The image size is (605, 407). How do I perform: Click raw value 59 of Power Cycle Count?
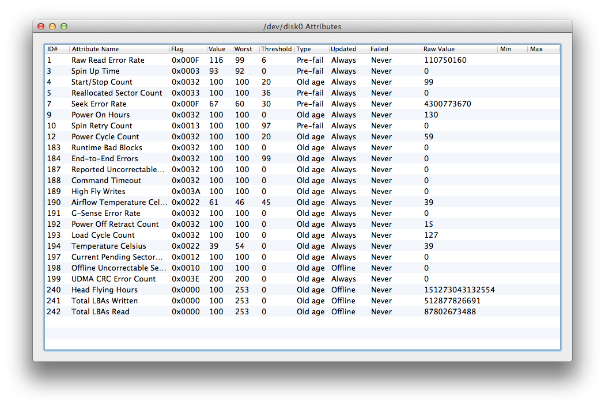(x=429, y=137)
